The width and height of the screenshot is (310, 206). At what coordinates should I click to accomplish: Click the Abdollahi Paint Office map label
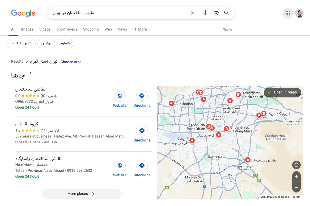pos(196,127)
